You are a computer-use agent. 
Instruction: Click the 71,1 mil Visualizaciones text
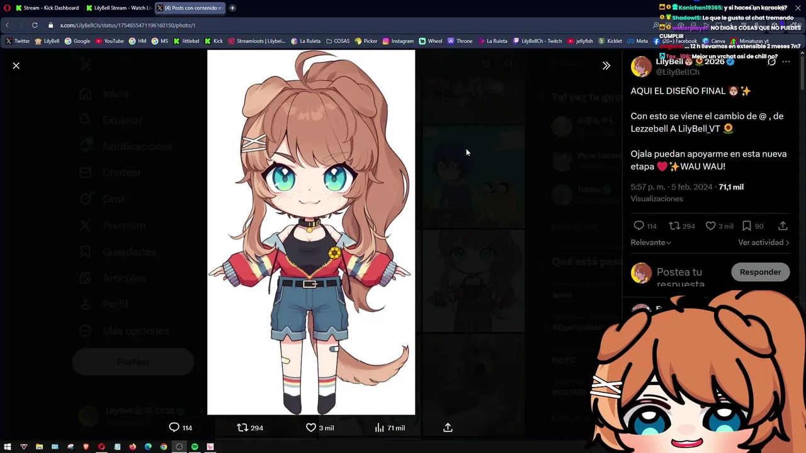(x=687, y=193)
